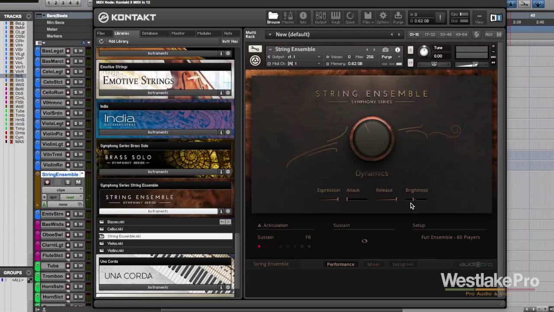Show the Output mixer section
Image resolution: width=554 pixels, height=312 pixels.
coord(321,17)
